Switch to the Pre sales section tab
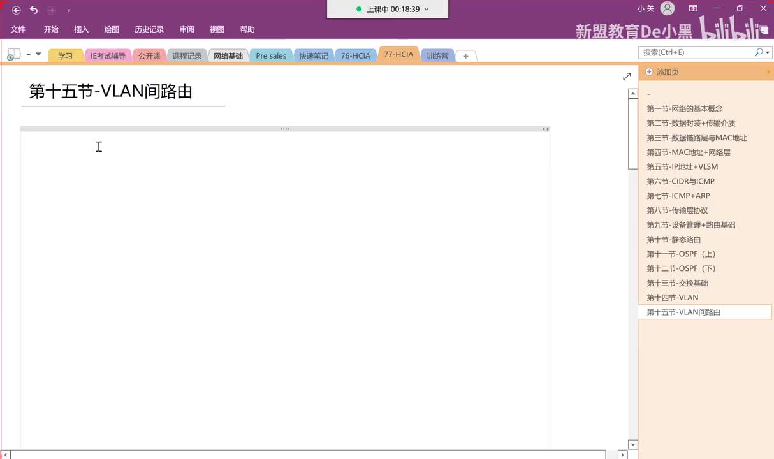The width and height of the screenshot is (774, 459). [x=271, y=55]
